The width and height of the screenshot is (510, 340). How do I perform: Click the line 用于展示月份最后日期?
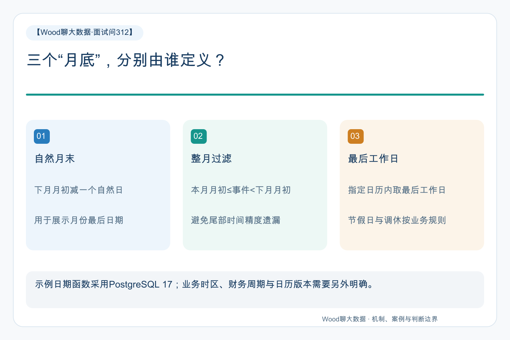79,220
